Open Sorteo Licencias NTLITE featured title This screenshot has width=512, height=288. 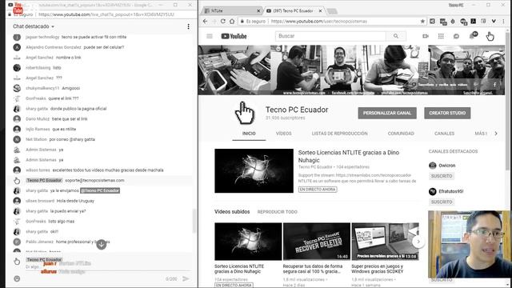pos(349,156)
